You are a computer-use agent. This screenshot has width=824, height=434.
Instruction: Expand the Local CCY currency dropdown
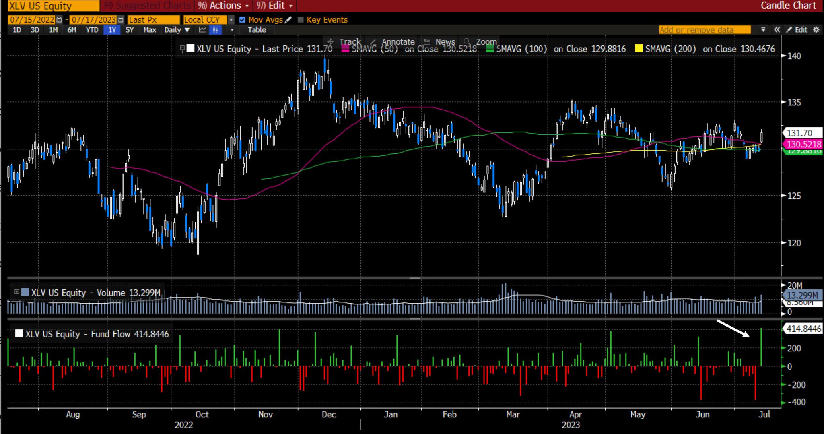pos(231,20)
